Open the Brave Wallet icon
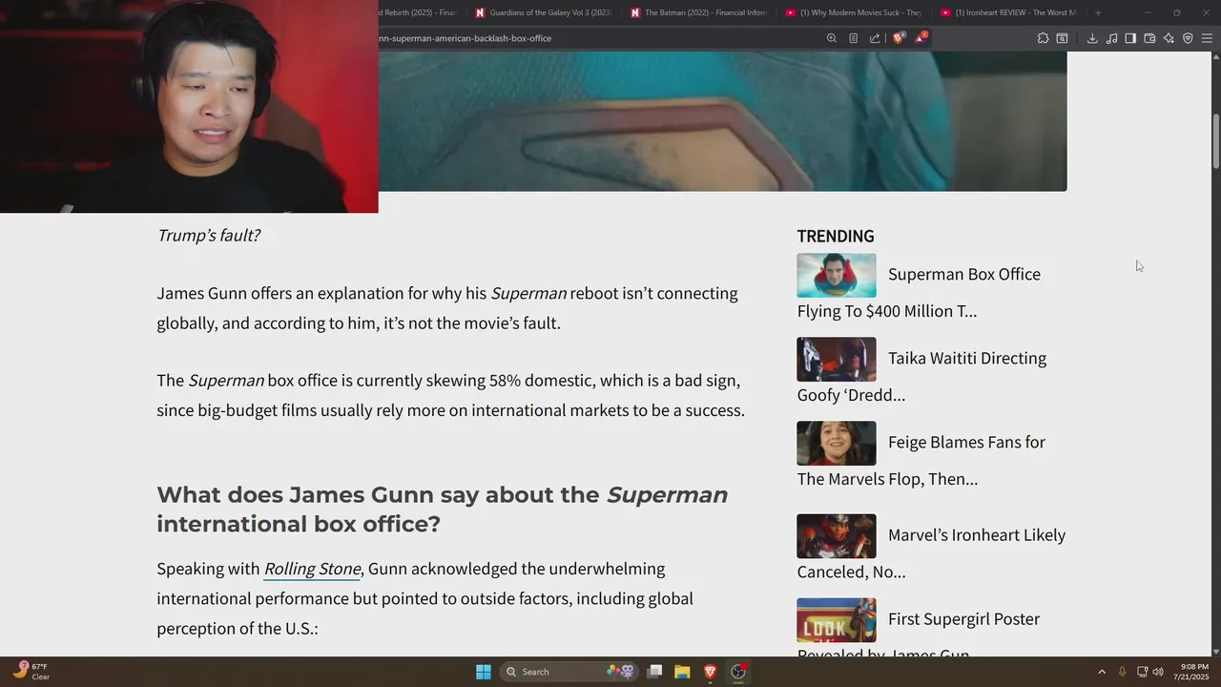 1149,38
